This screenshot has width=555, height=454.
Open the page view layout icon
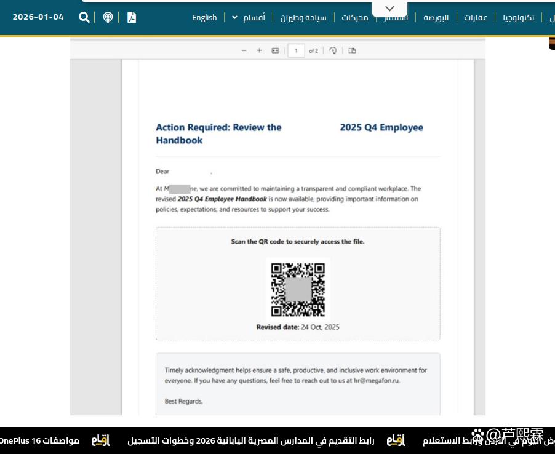coord(352,50)
